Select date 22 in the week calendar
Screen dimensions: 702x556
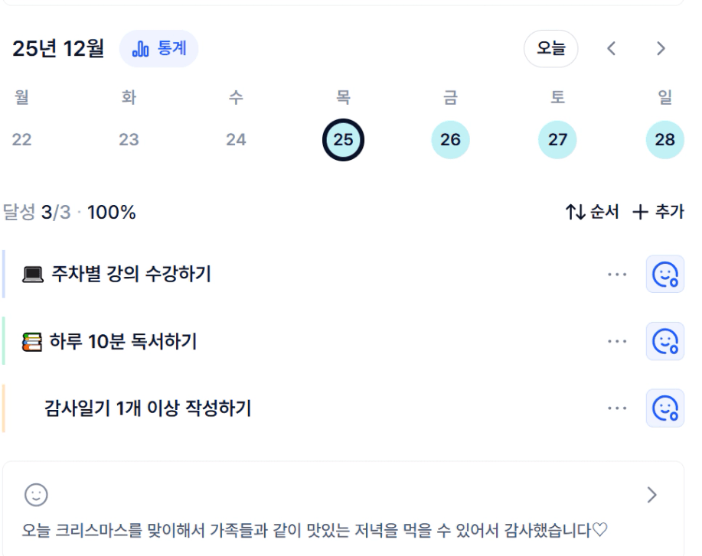tap(21, 140)
